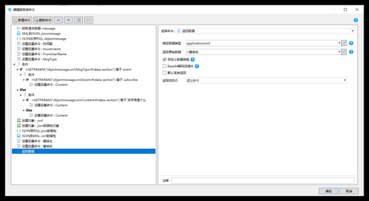
Task: Select the JSON反序列化: objectmessage command
Action: point(44,39)
